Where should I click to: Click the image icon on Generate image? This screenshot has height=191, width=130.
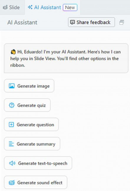(11, 86)
